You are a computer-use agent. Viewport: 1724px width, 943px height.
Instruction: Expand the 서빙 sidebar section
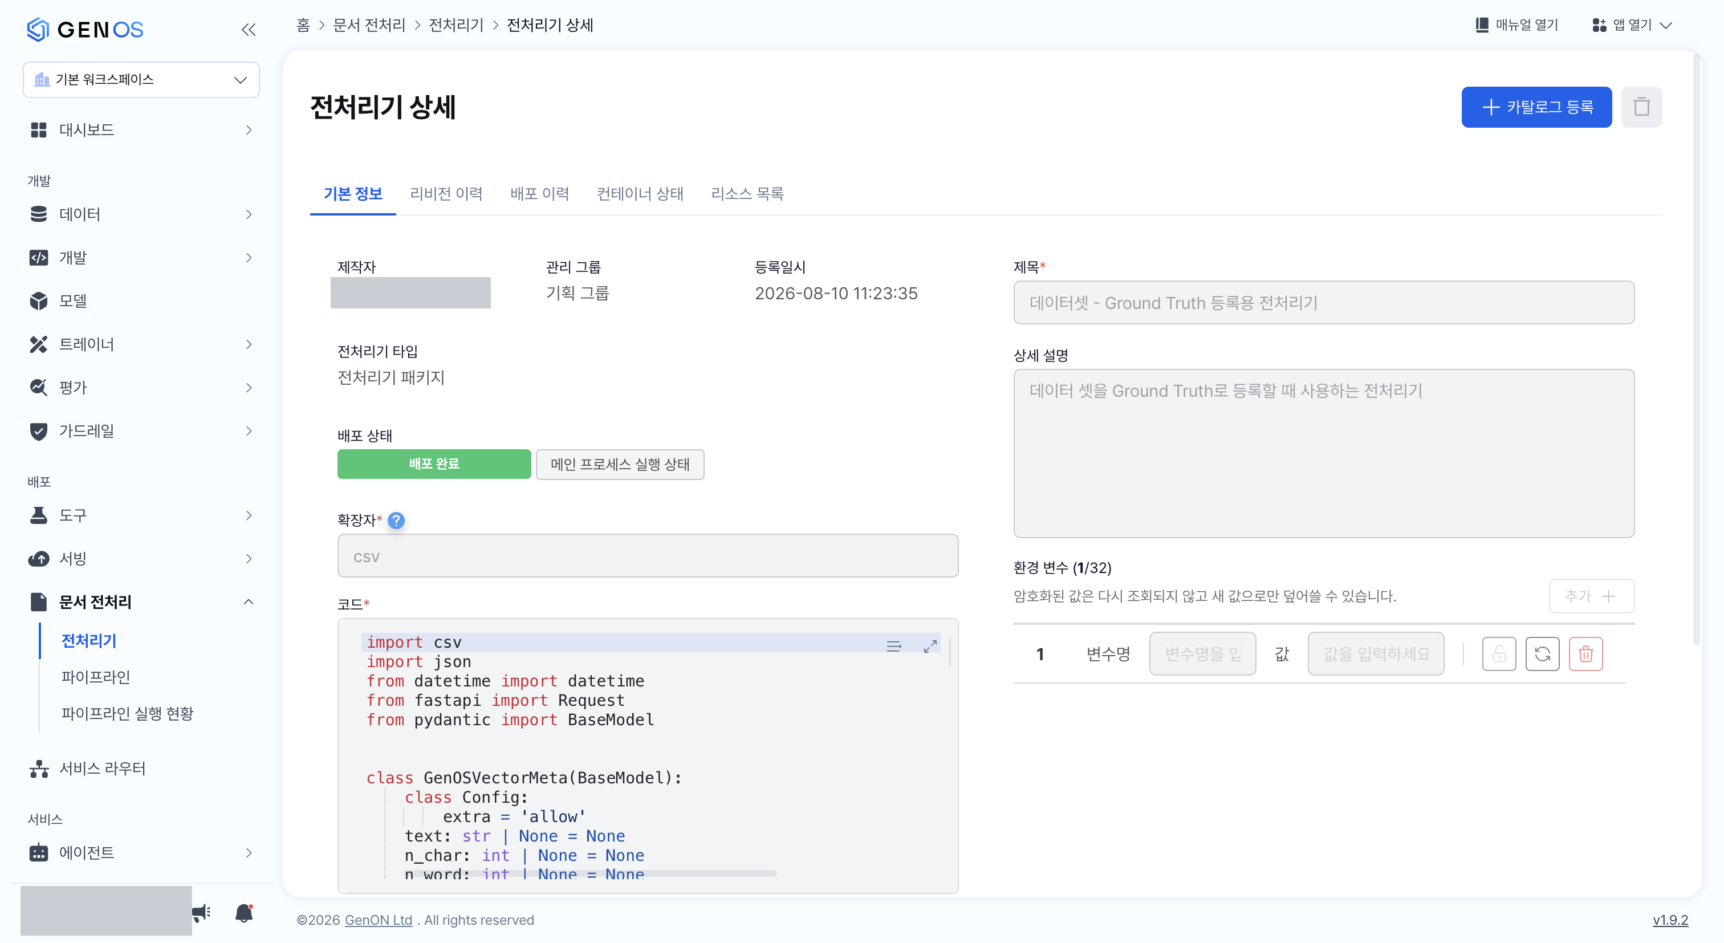141,558
